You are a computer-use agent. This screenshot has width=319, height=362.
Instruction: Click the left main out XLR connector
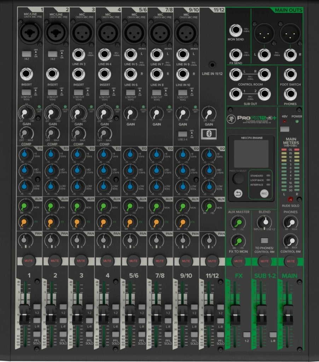pos(264,33)
